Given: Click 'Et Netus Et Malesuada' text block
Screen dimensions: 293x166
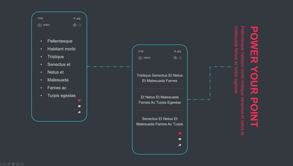Looking at the screenshot, I should (x=160, y=100).
